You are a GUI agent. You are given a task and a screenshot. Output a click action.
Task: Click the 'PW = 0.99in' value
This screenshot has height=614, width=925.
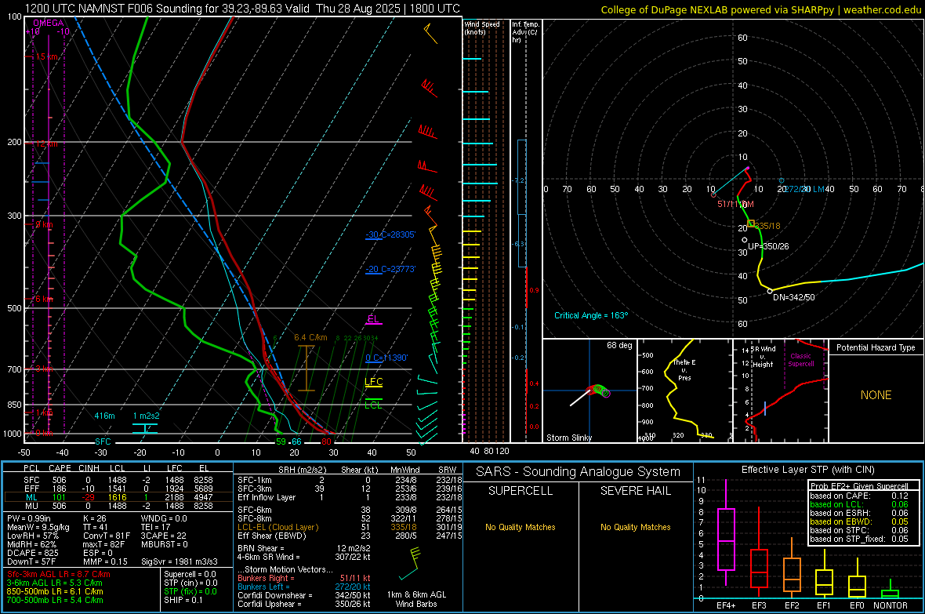(x=29, y=518)
